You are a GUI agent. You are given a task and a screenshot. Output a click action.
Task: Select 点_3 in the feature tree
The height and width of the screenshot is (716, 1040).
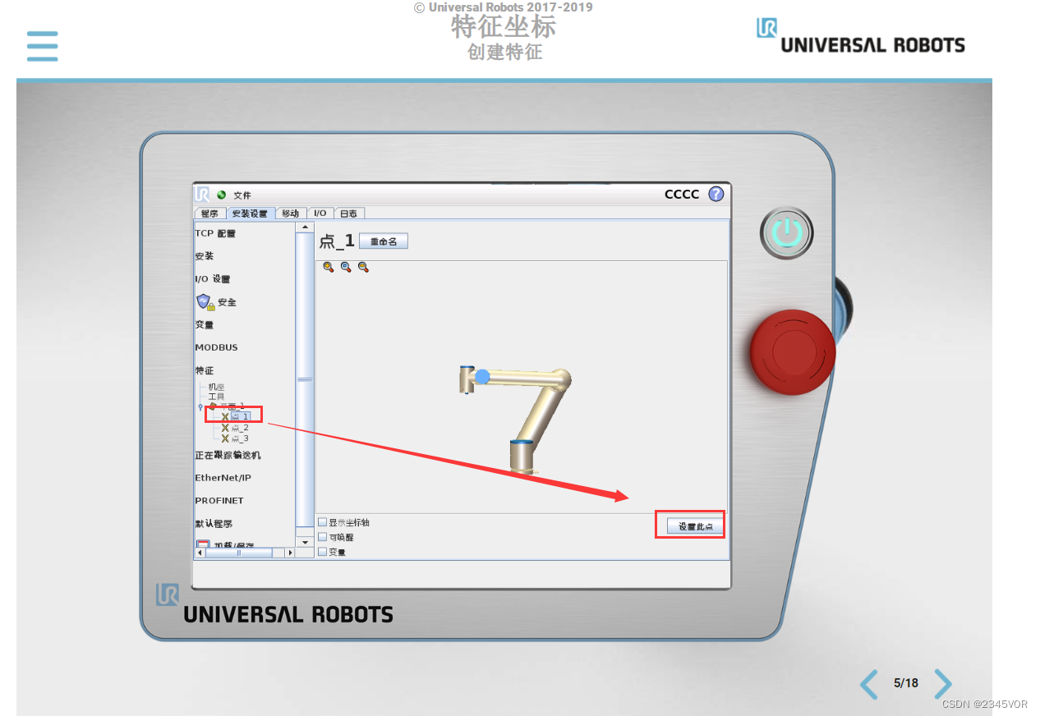tap(240, 438)
